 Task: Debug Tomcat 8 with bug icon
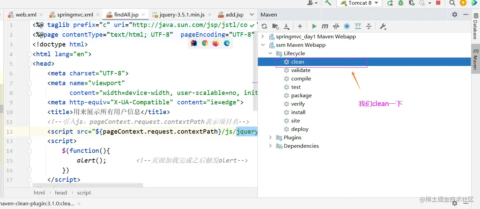(x=401, y=3)
